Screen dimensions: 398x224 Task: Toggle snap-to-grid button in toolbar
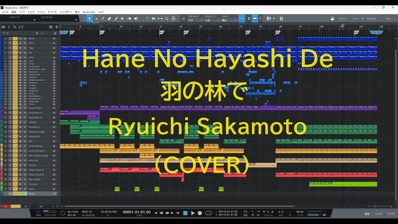tap(242, 19)
